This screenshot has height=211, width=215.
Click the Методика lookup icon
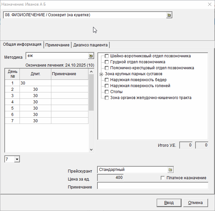coord(90,56)
